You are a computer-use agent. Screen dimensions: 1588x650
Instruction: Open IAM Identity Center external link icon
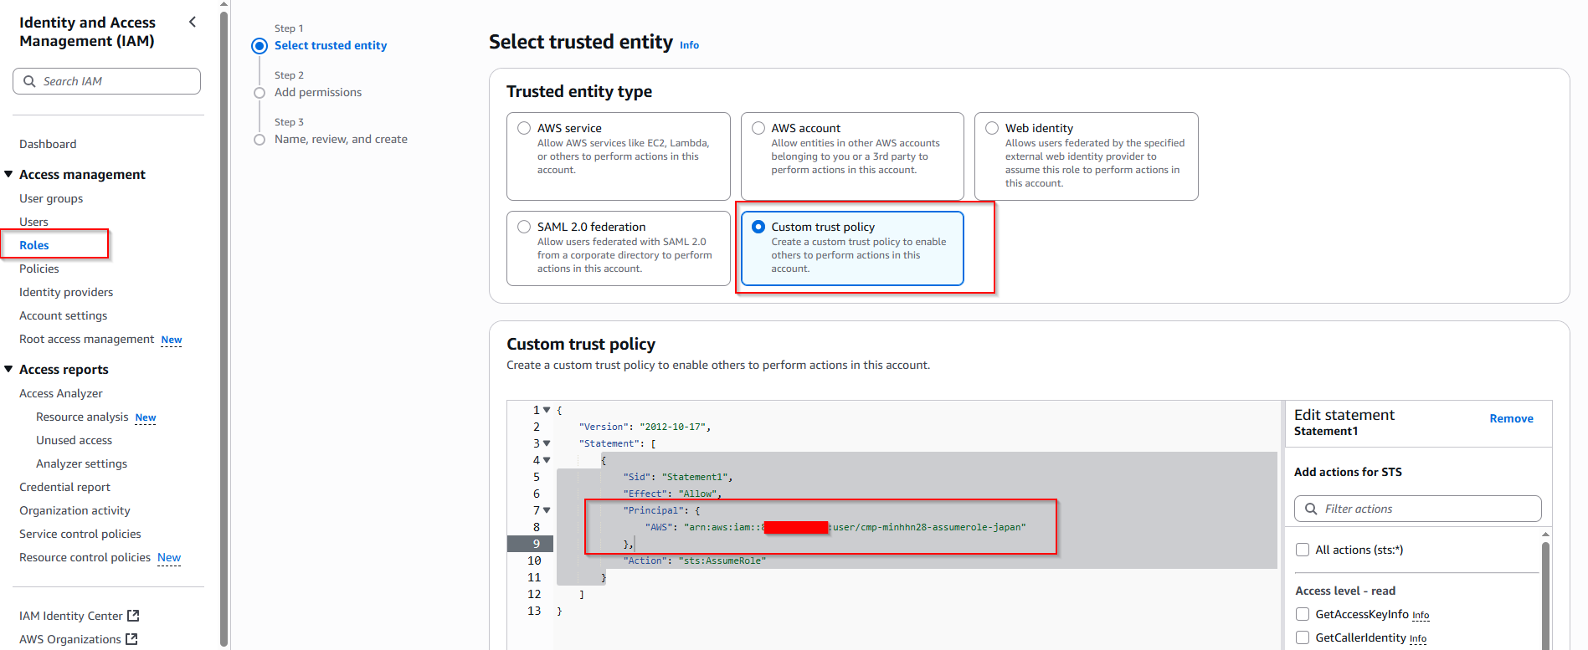pos(133,616)
